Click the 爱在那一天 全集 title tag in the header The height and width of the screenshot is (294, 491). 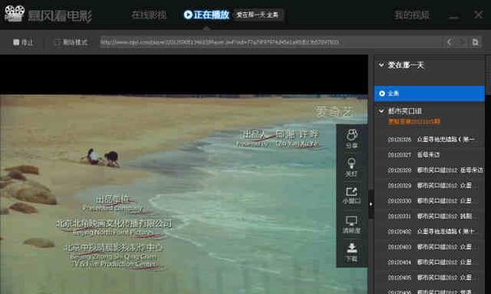(x=258, y=15)
